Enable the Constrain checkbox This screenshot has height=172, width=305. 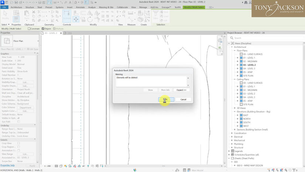29,29
